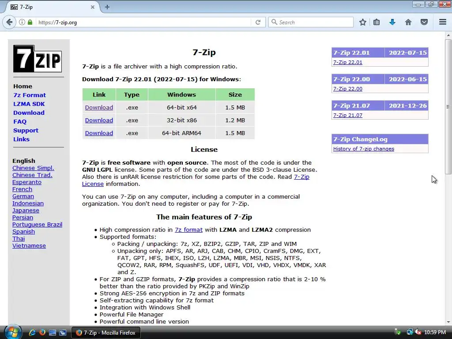The height and width of the screenshot is (339, 452).
Task: Switch language to Thai
Action: coord(19,239)
